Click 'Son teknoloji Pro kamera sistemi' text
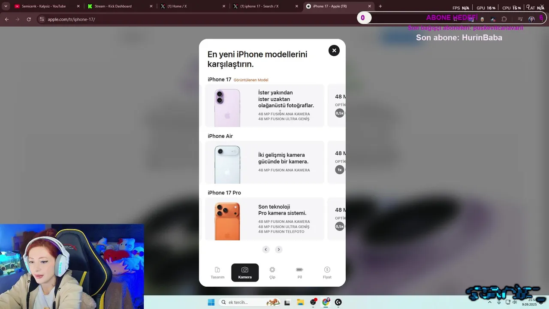Screen dimensions: 549x309 pos(282,210)
